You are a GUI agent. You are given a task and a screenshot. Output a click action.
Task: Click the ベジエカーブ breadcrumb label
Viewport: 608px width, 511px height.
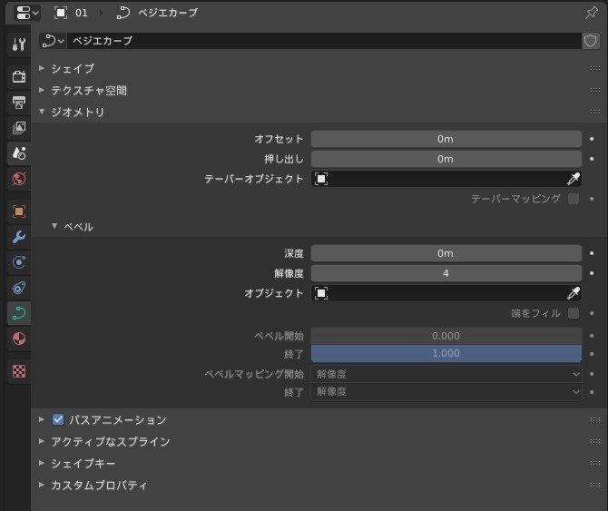click(168, 13)
